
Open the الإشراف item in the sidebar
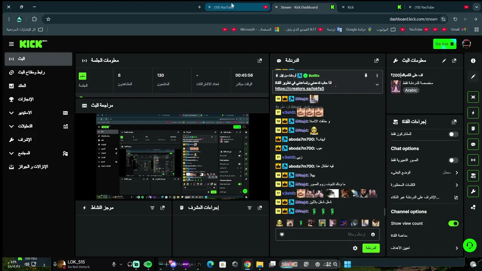coord(38,140)
